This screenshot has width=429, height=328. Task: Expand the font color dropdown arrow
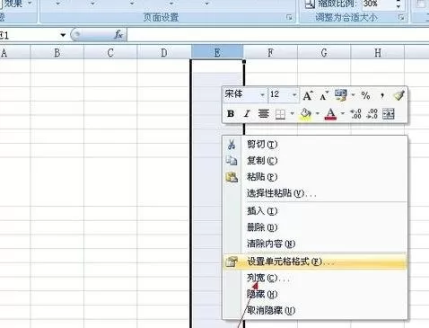[343, 114]
